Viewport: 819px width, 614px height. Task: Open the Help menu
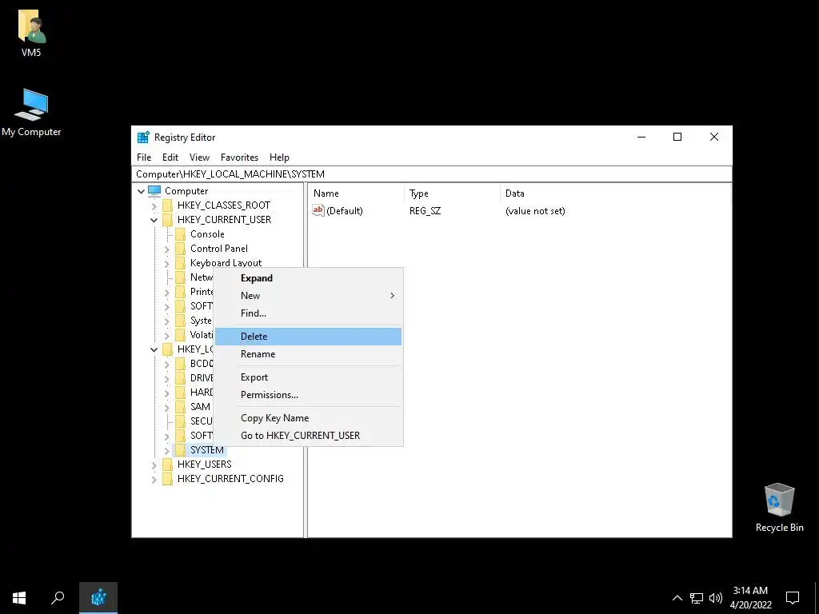279,157
